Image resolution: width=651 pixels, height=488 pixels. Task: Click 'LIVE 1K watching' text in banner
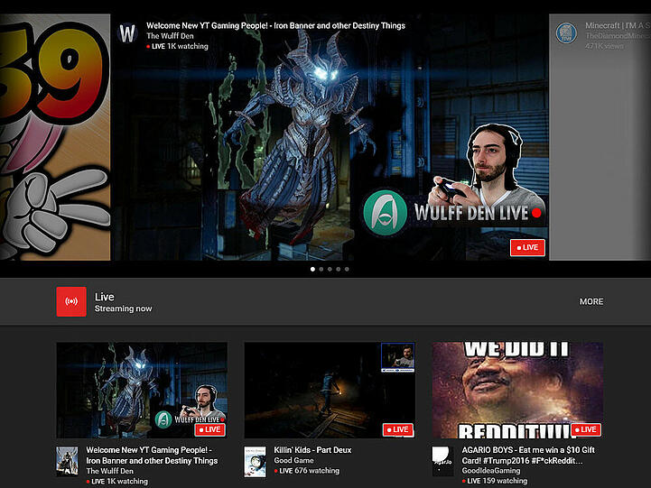177,46
